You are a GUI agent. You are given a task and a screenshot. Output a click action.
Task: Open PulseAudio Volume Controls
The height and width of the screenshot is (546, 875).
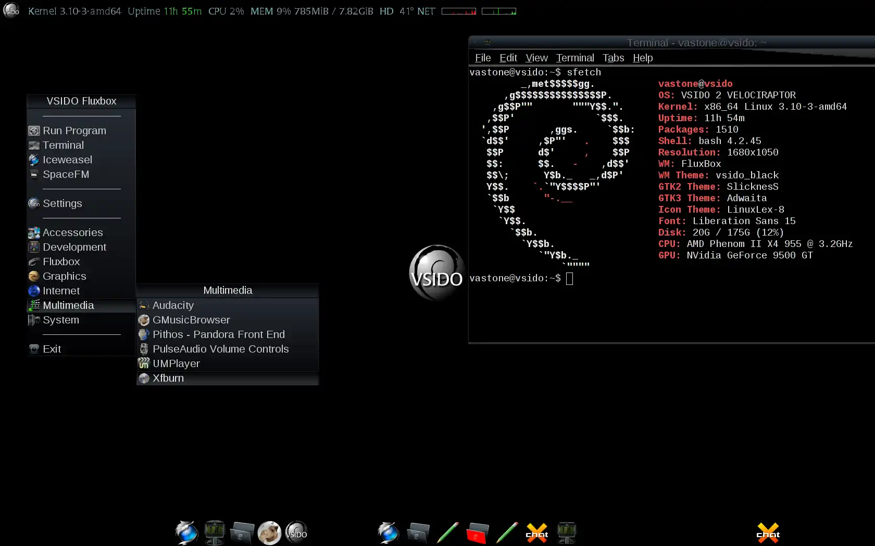228,349
